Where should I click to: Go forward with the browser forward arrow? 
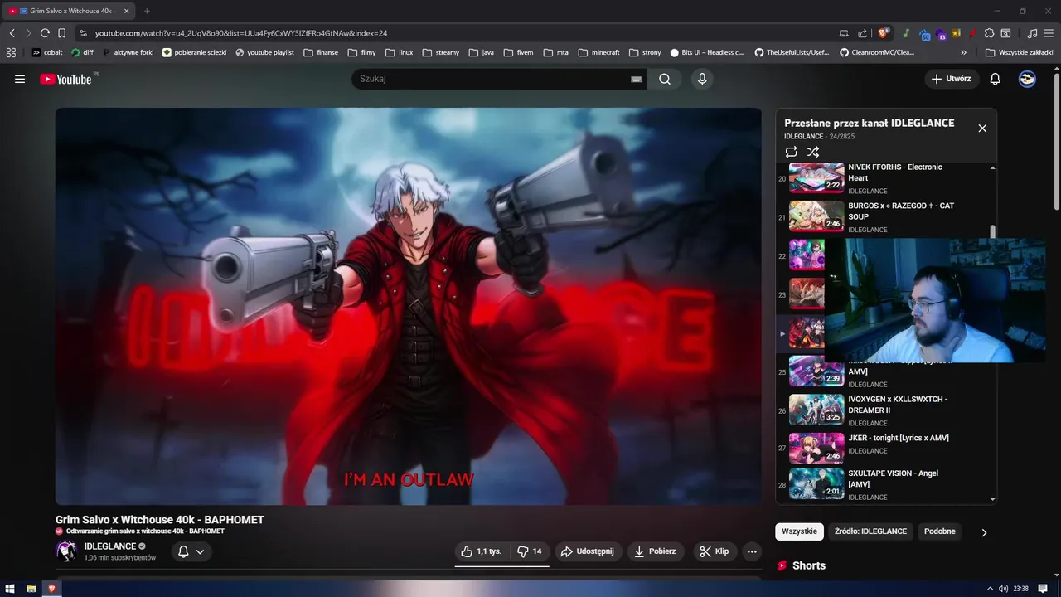coord(28,33)
